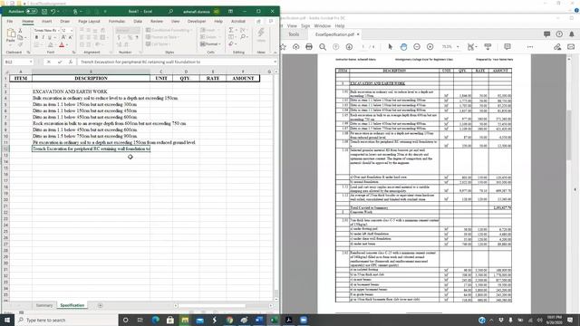Open the Conditional Formatting dropdown

pyautogui.click(x=169, y=30)
